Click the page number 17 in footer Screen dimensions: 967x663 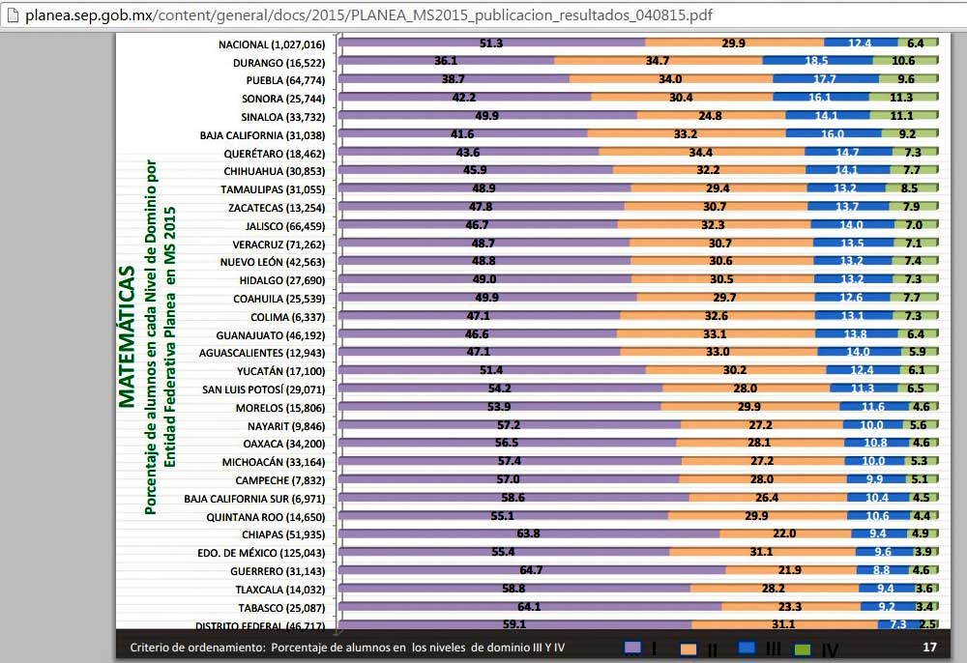pos(929,648)
